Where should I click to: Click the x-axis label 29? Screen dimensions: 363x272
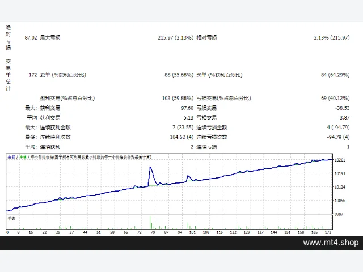pos(58,232)
